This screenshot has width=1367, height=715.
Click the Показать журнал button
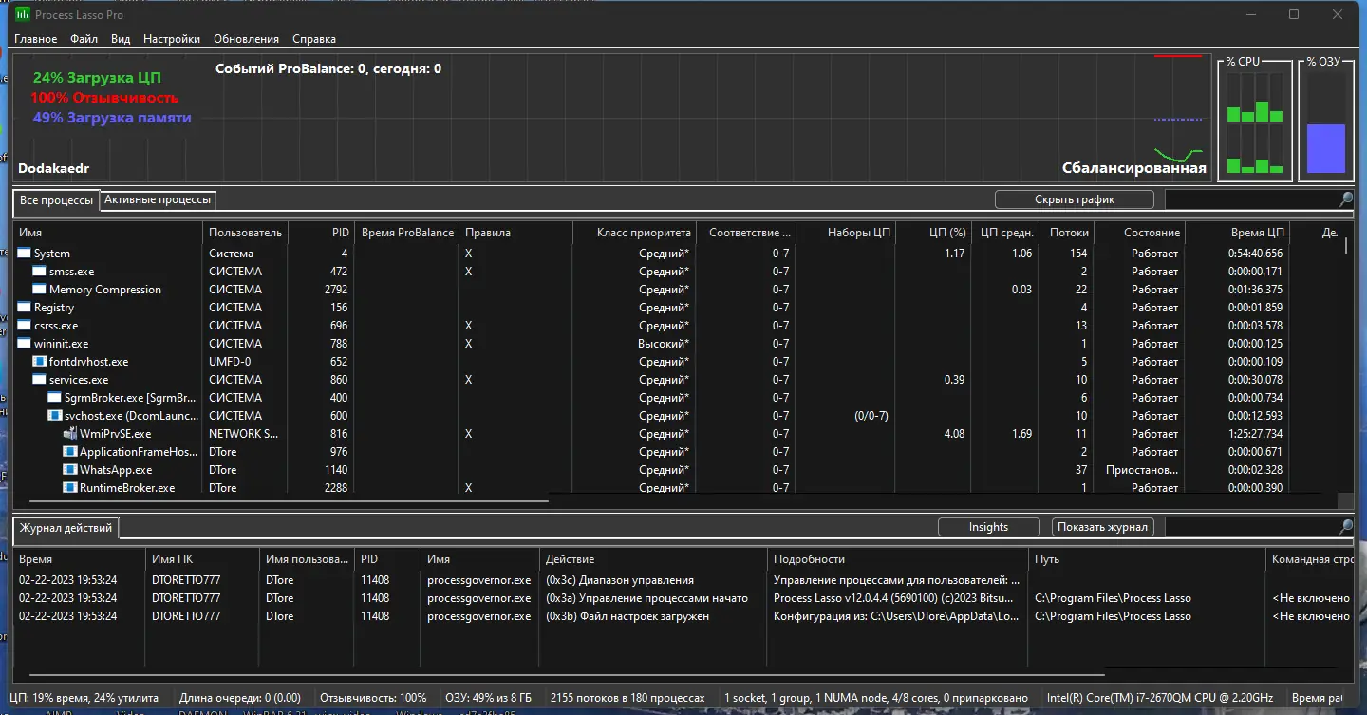click(x=1103, y=527)
